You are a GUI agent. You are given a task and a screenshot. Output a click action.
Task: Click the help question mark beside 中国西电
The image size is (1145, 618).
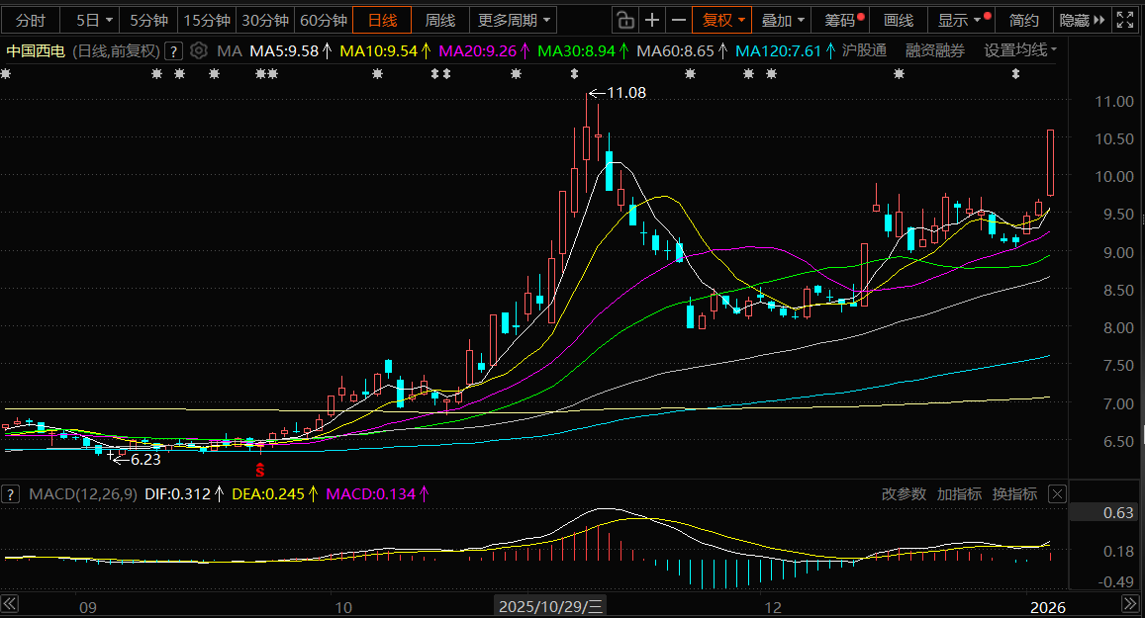[173, 50]
